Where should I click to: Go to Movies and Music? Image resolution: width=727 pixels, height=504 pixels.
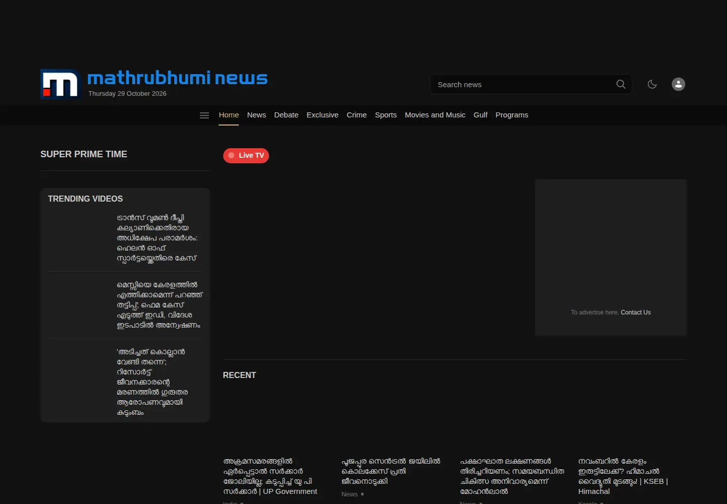pyautogui.click(x=435, y=115)
